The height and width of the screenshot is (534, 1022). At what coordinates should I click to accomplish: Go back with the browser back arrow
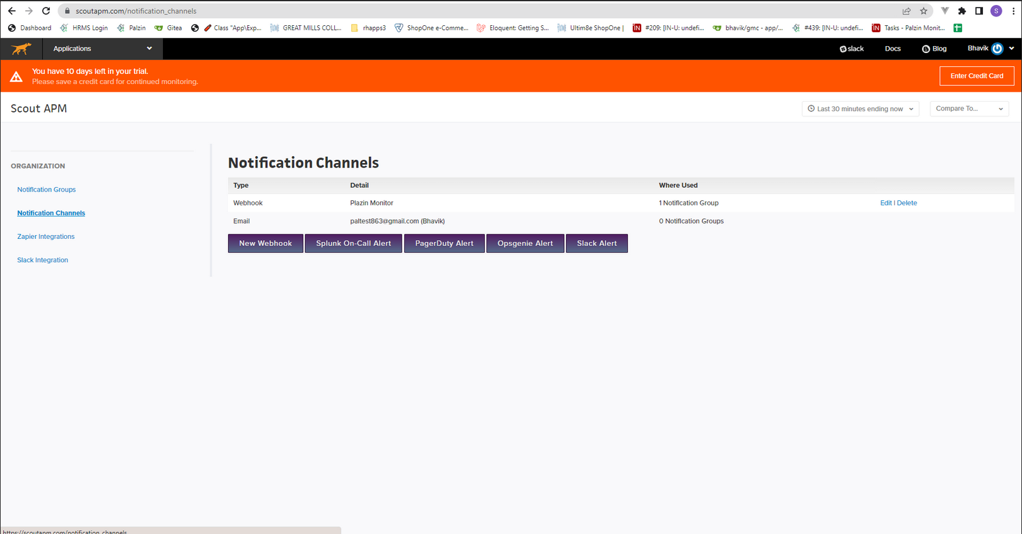tap(12, 11)
